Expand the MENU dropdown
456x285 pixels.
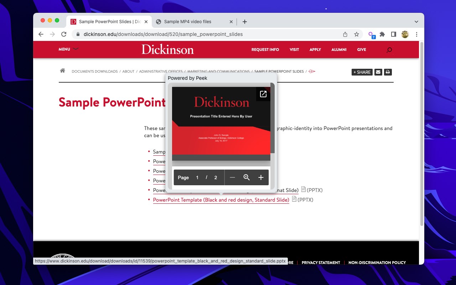(x=68, y=49)
